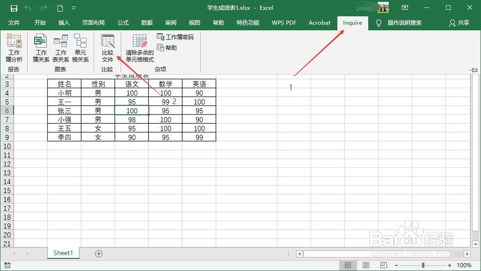Open the 帮助 ribbon tab

(x=218, y=23)
